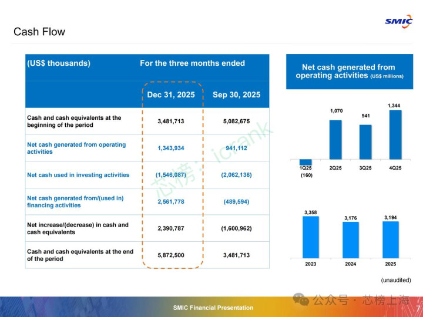
Task: Click the chart title "Net cash generated from operating activities"
Action: click(x=350, y=72)
